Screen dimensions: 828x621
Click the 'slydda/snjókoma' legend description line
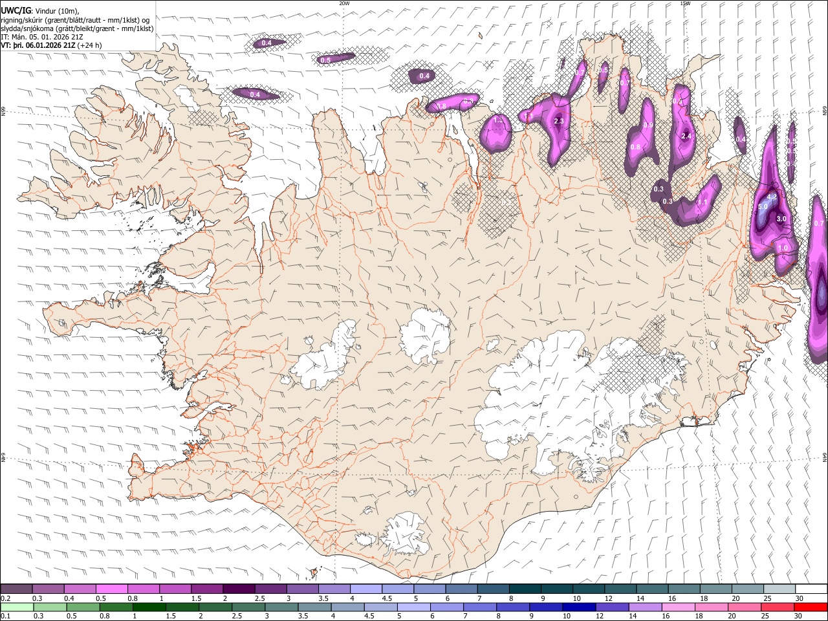(77, 28)
